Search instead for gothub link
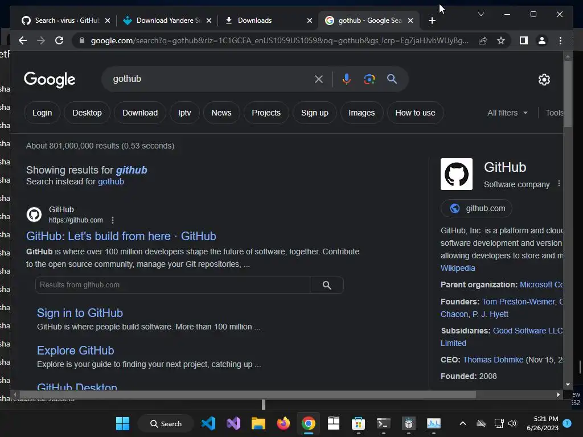This screenshot has height=437, width=583. pyautogui.click(x=111, y=182)
